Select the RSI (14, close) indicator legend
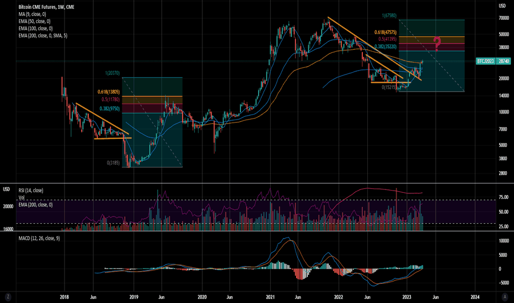 [31, 190]
